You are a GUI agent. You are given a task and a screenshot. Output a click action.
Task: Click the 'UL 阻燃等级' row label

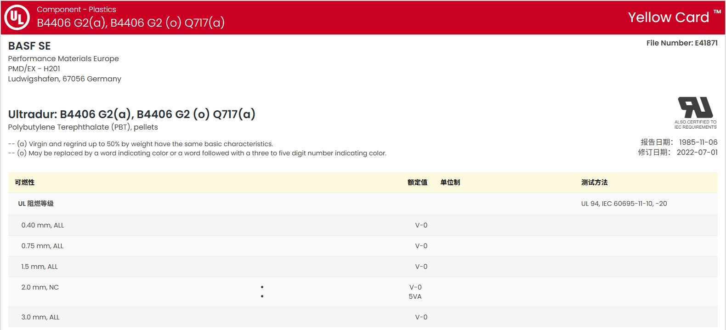click(36, 204)
